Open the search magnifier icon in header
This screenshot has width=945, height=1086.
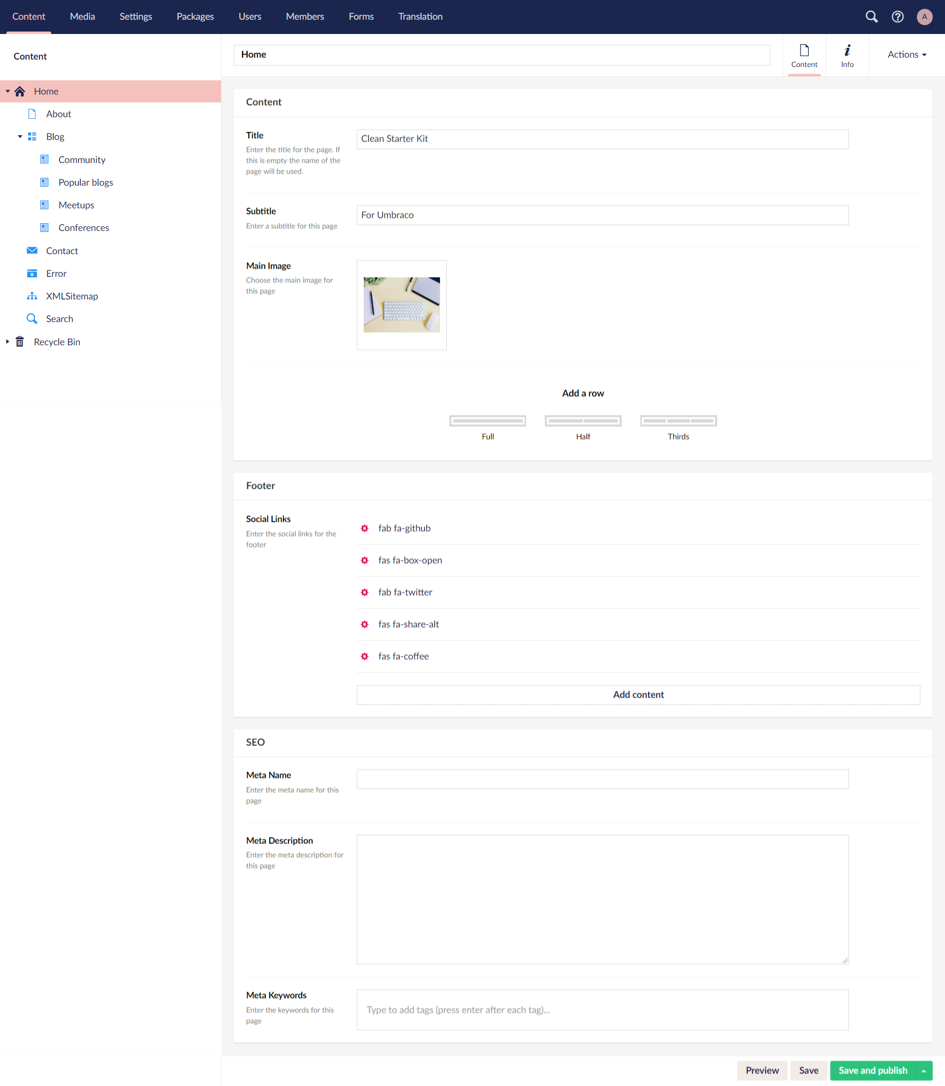coord(872,17)
